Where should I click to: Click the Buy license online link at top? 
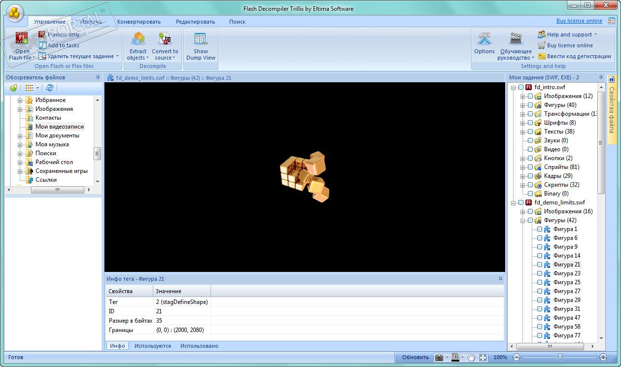(579, 21)
